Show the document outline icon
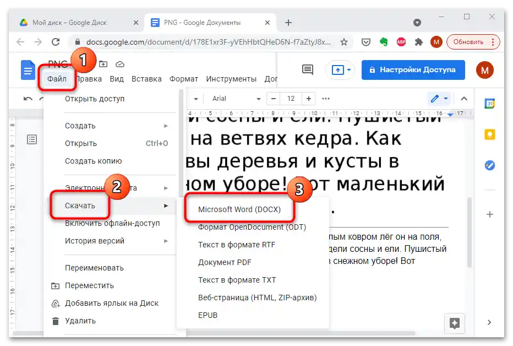Image resolution: width=513 pixels, height=346 pixels. coord(32,139)
